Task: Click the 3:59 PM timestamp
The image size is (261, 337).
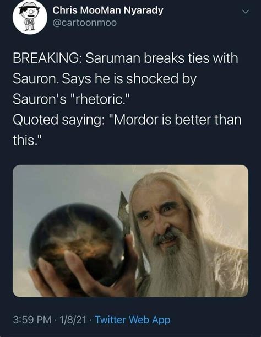Action: 32,319
